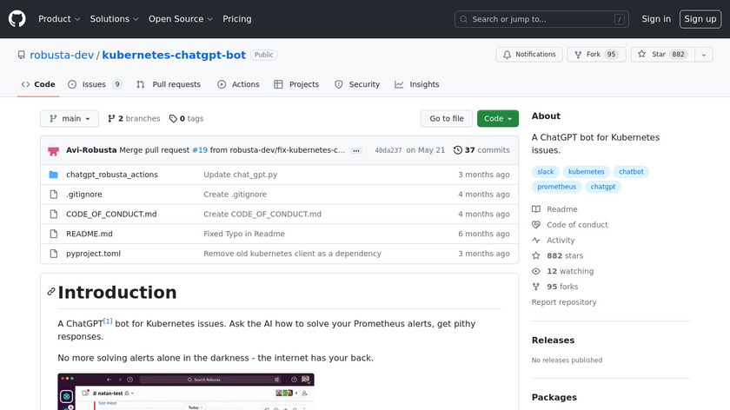Screen dimensions: 730x410
Task: Select the Code tab
Action: (38, 84)
